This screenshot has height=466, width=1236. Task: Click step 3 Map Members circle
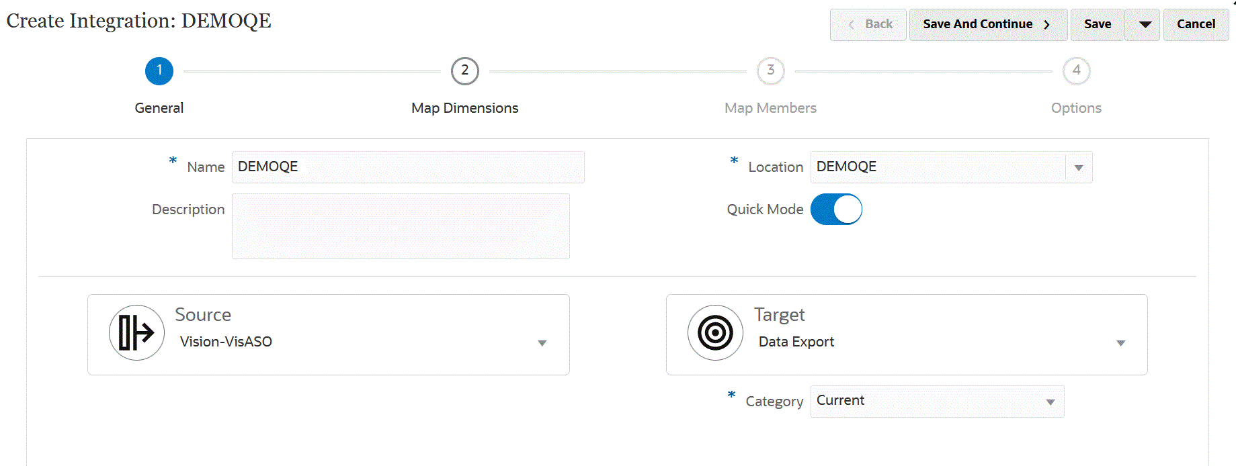click(770, 71)
